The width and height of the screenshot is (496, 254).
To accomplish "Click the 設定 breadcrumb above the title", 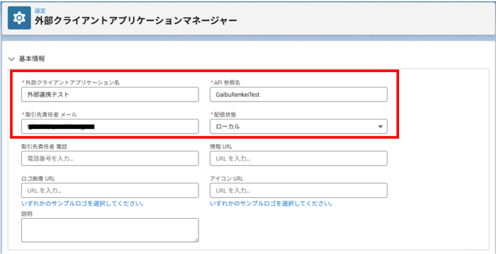I will click(x=40, y=11).
